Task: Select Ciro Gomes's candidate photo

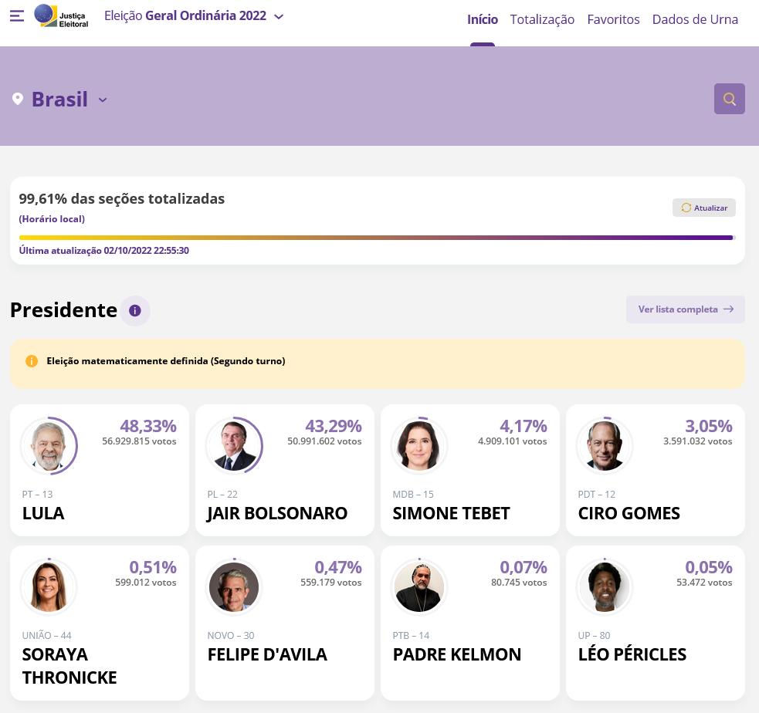Action: click(605, 445)
